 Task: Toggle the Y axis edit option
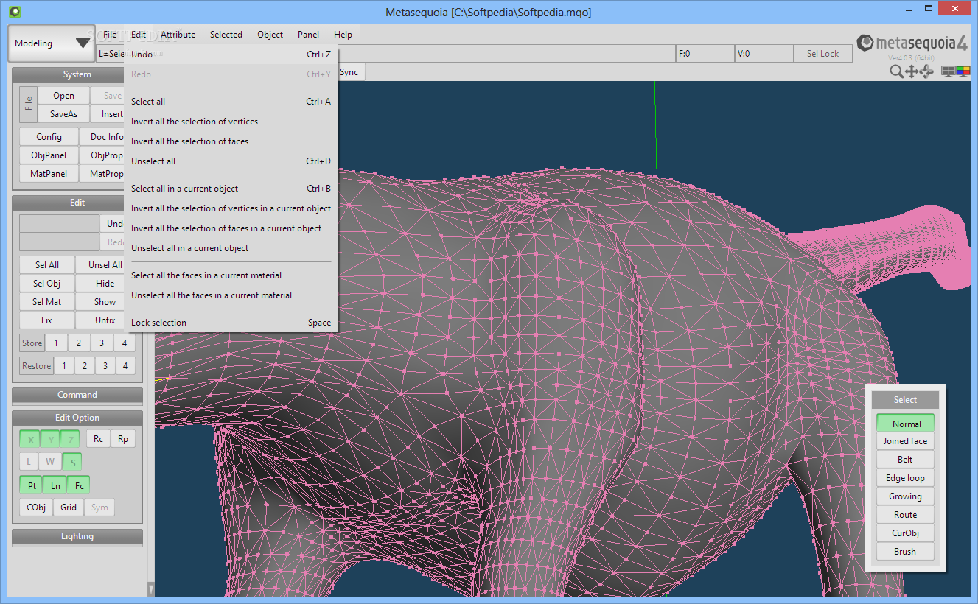coord(50,440)
